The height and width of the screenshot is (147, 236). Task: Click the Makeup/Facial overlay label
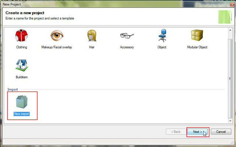[57, 47]
